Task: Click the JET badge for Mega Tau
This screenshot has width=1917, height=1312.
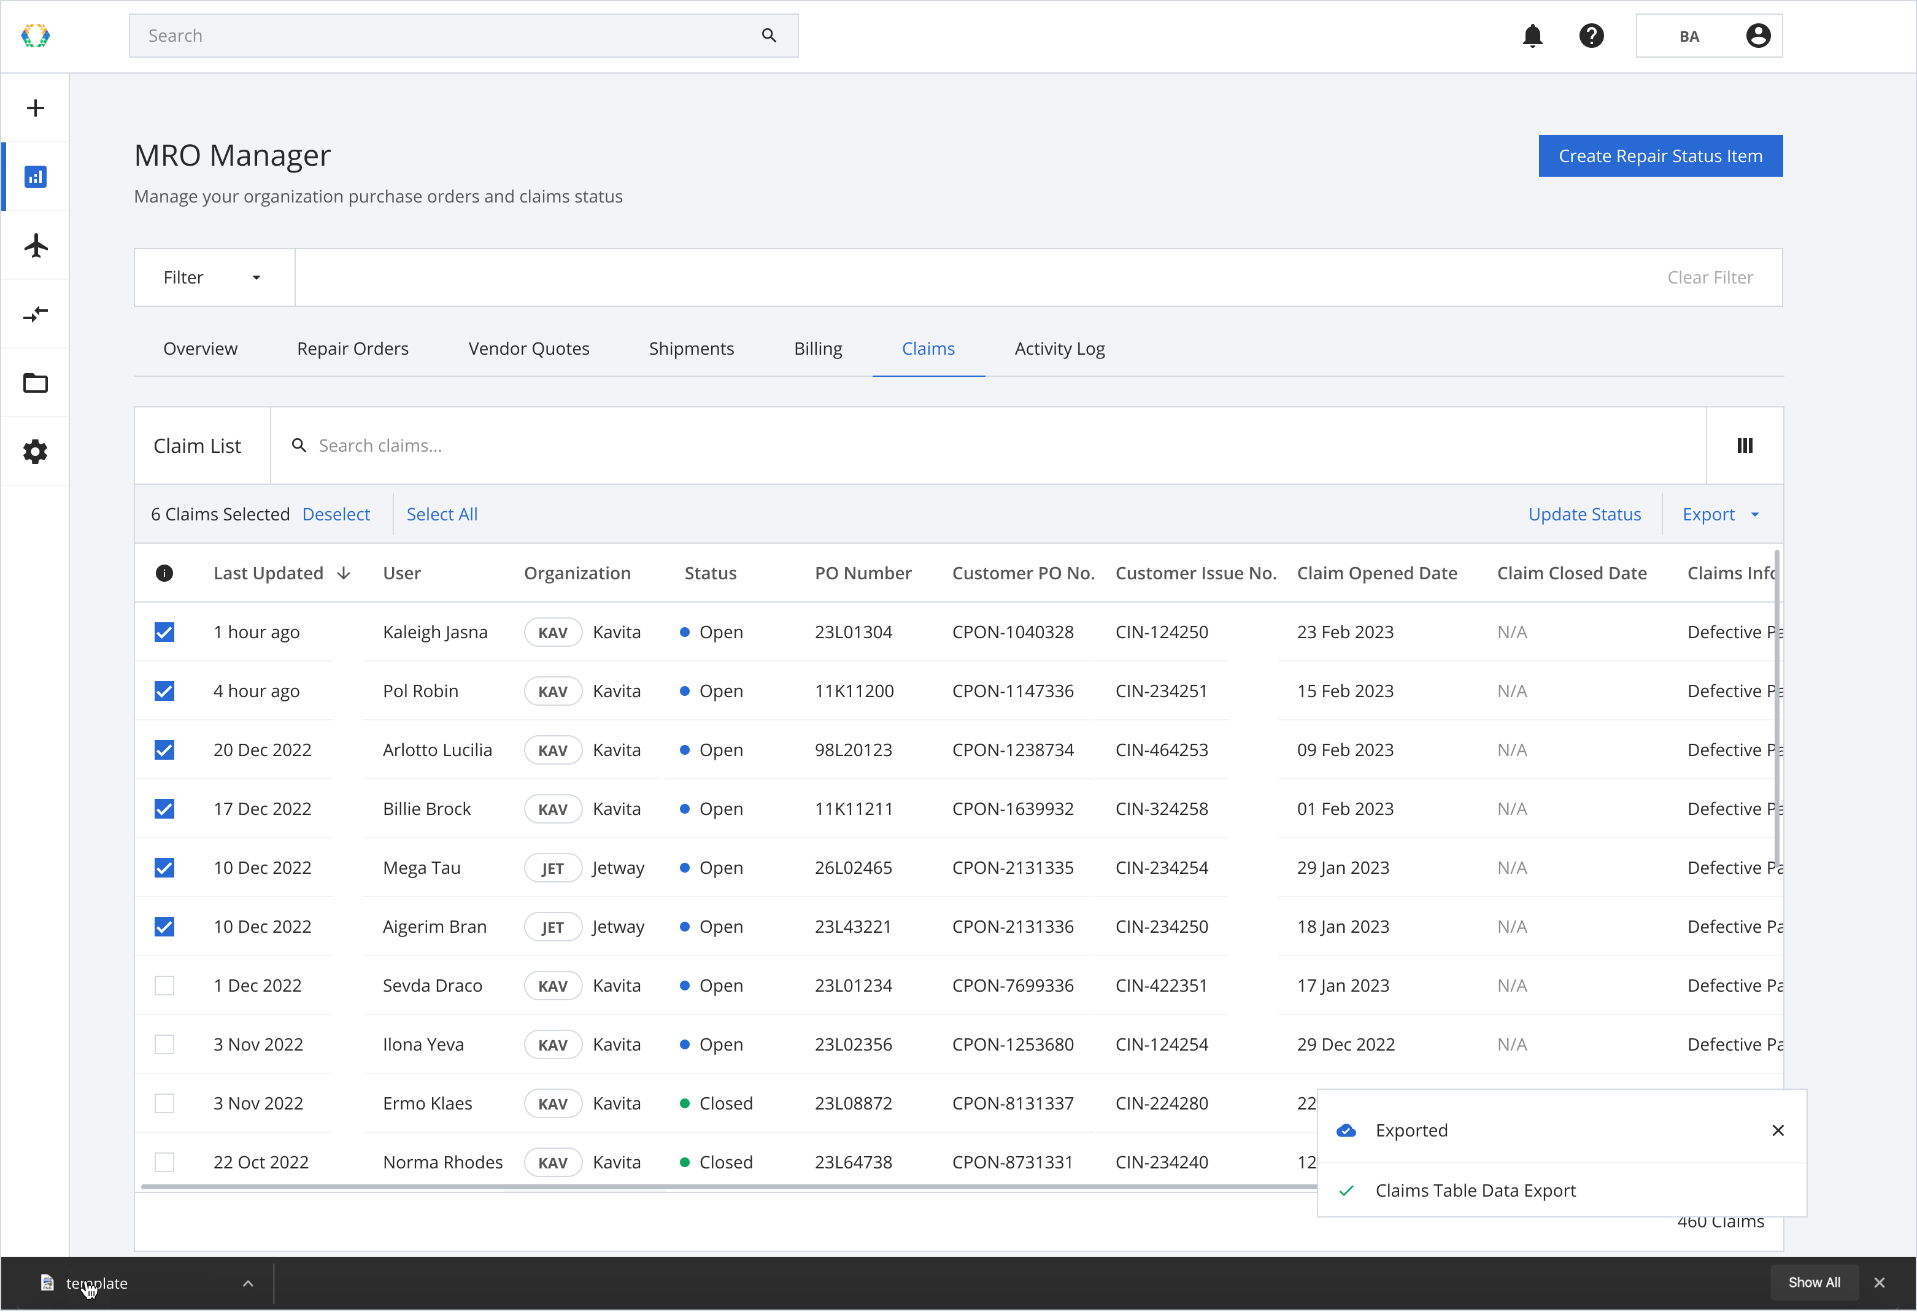Action: 552,868
